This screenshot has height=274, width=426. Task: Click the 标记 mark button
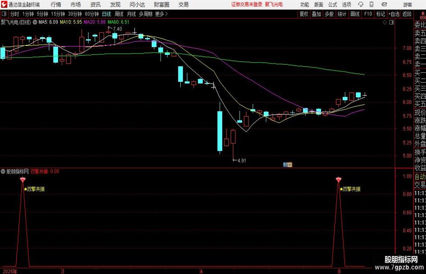click(x=380, y=14)
